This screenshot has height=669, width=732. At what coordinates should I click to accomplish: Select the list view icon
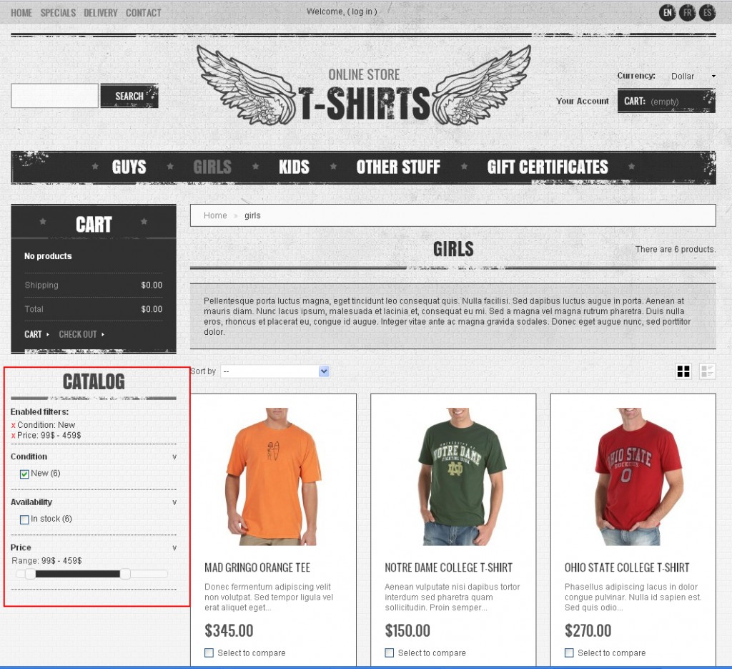[707, 371]
